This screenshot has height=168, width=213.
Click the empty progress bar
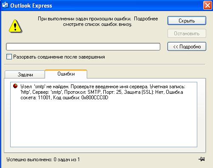click(x=83, y=47)
